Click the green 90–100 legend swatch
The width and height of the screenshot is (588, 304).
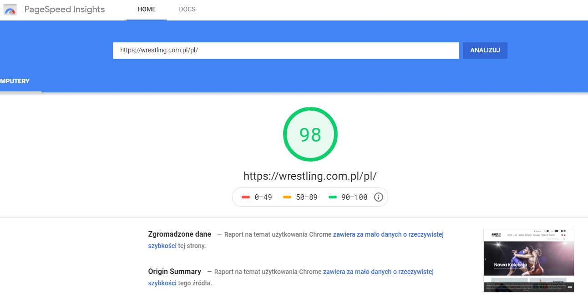tap(333, 197)
